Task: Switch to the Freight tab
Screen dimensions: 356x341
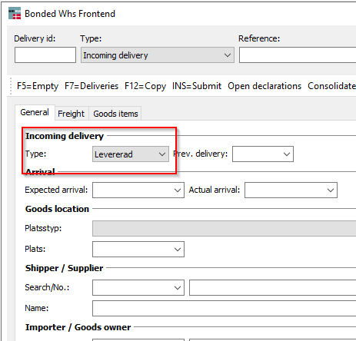Action: point(71,114)
